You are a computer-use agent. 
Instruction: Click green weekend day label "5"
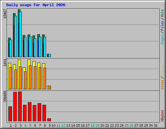30,125
